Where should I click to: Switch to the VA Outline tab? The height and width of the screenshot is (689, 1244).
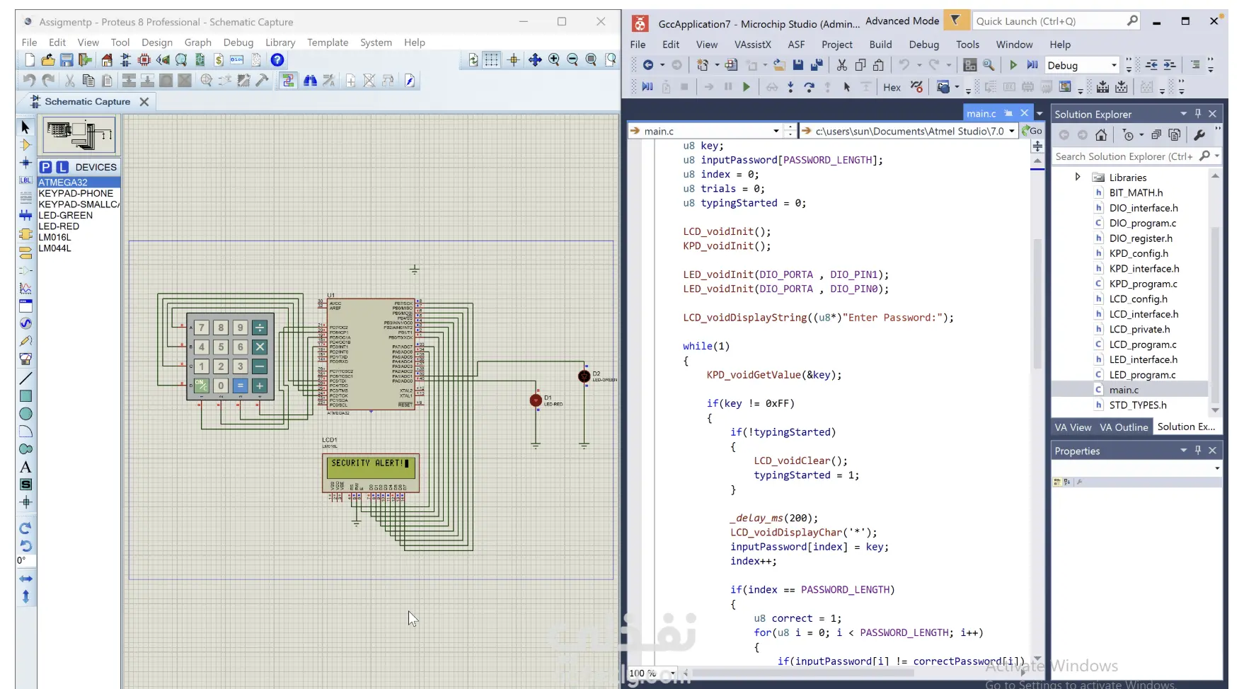[x=1123, y=427]
